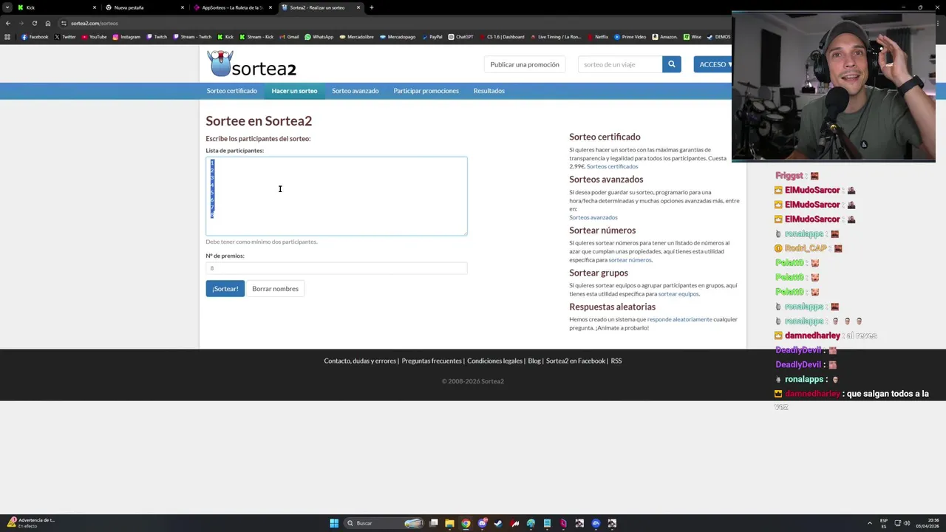This screenshot has width=946, height=532.
Task: Close the Sortea2 browser tab
Action: pyautogui.click(x=358, y=7)
